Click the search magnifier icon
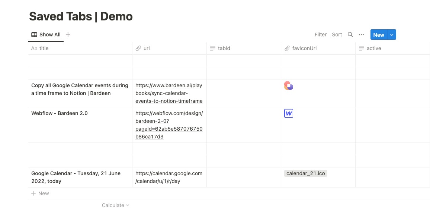Screen dimensions: 430x219 [350, 35]
